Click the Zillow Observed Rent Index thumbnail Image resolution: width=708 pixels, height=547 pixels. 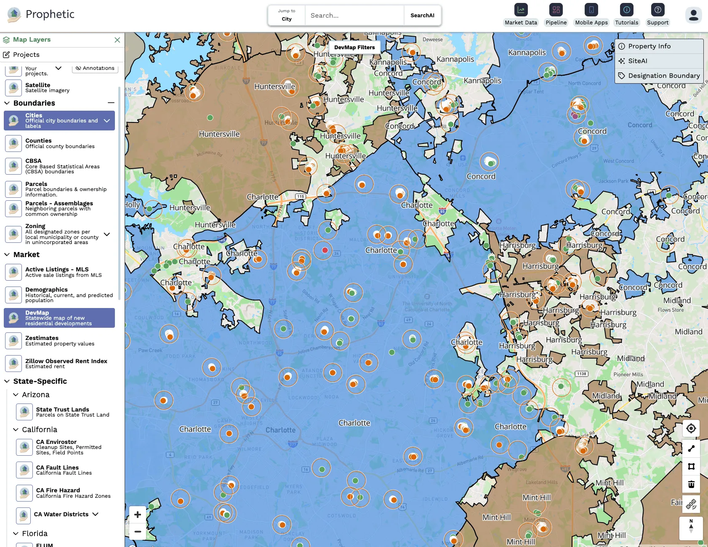pyautogui.click(x=13, y=364)
